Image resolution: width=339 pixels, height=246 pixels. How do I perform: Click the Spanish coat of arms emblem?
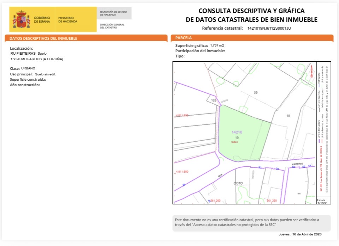(x=22, y=19)
